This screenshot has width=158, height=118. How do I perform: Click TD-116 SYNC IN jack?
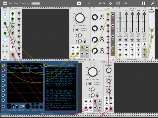pyautogui.click(x=46, y=65)
